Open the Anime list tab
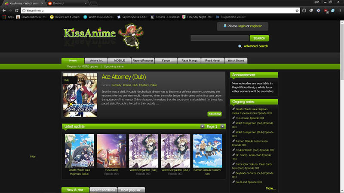 click(x=96, y=60)
